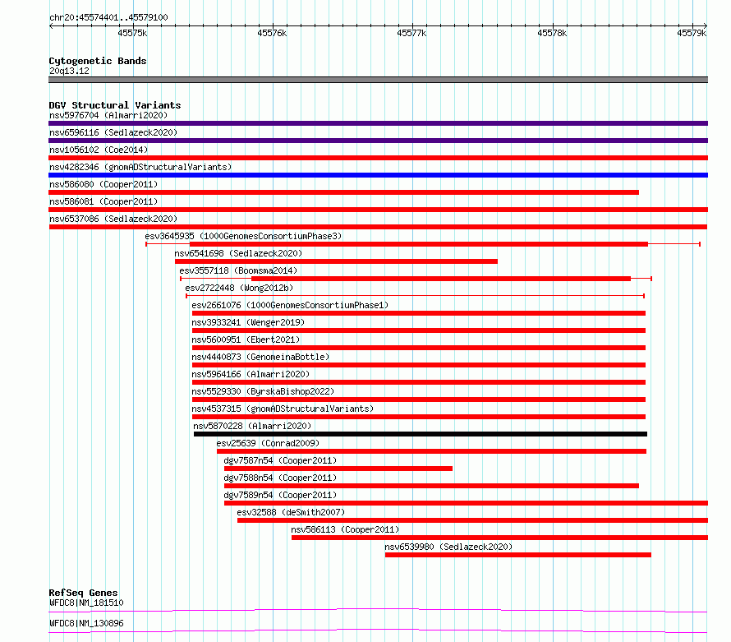Open the esv2722448 (Wong2012b) variant label
Viewport: 731px width, 642px height.
pyautogui.click(x=239, y=288)
